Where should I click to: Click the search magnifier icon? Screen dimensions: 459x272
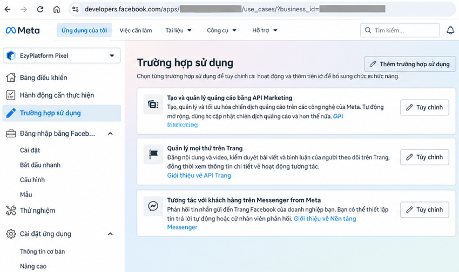coord(368,30)
